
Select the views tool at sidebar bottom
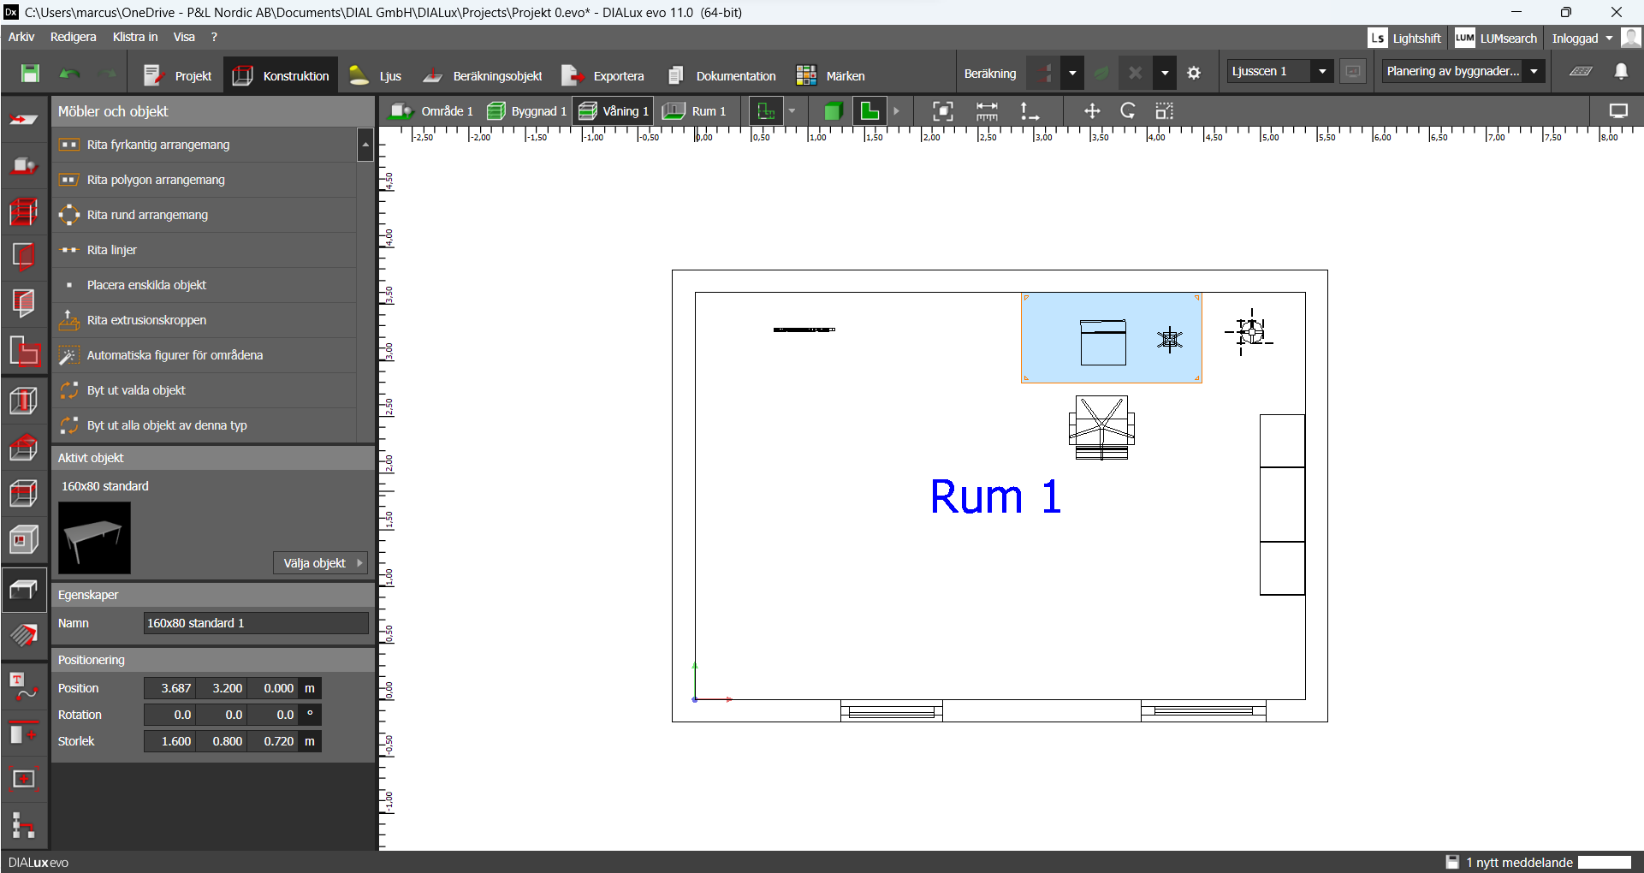24,826
